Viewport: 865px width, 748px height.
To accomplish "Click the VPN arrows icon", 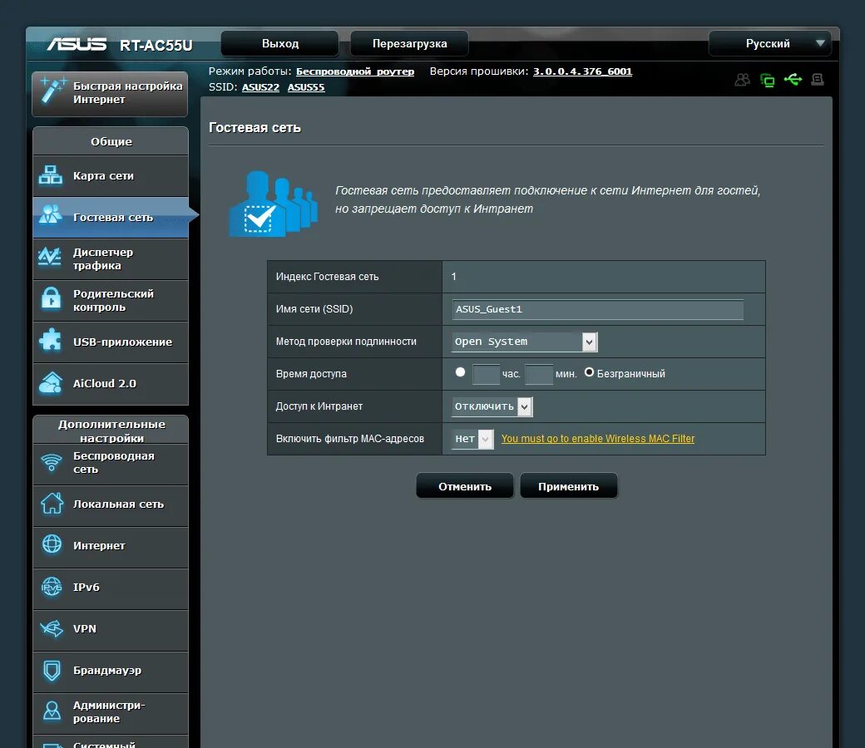I will 52,627.
